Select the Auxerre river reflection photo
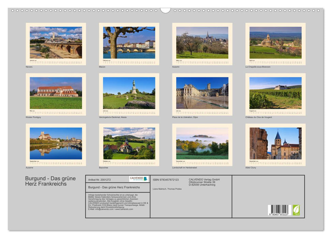The width and height of the screenshot is (331, 238). tap(56, 143)
